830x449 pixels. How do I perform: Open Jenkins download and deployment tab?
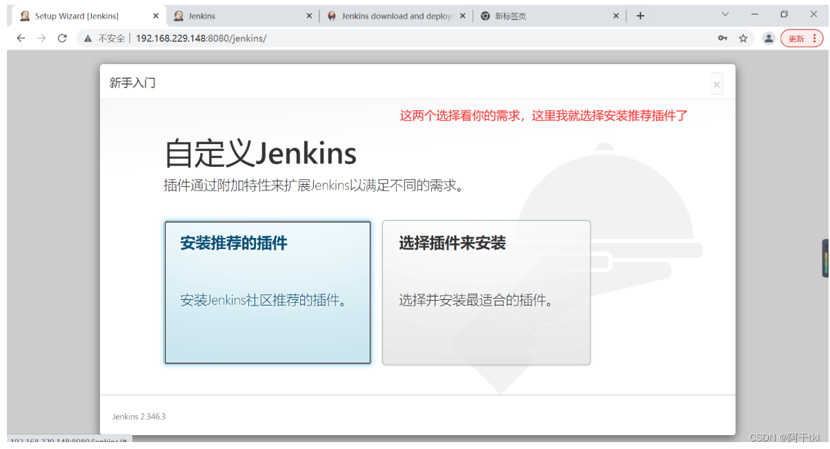click(x=397, y=16)
